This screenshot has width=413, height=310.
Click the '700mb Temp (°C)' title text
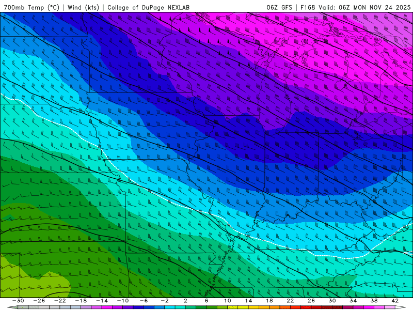[x=31, y=7]
